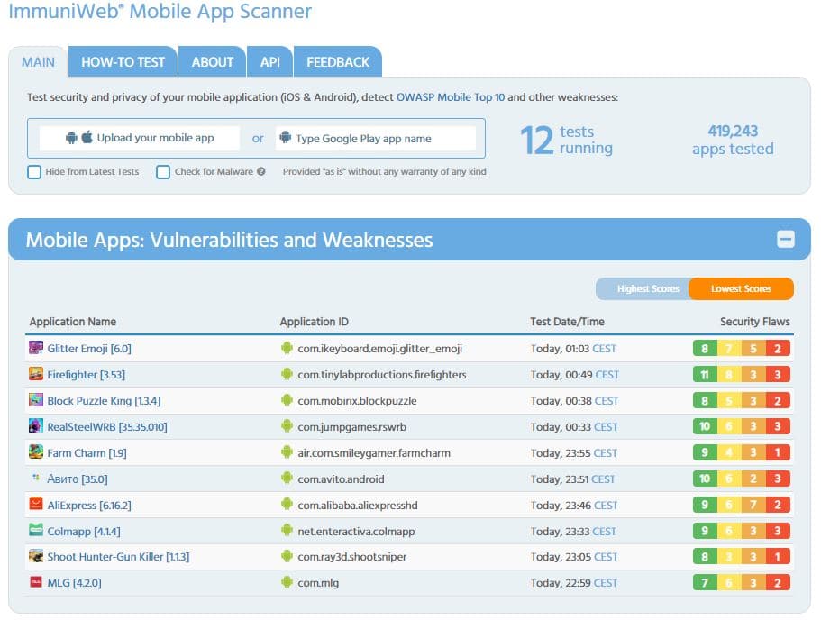Screen dimensions: 821x620
Task: Click green flaw count 7 for MLG
Action: tap(705, 583)
